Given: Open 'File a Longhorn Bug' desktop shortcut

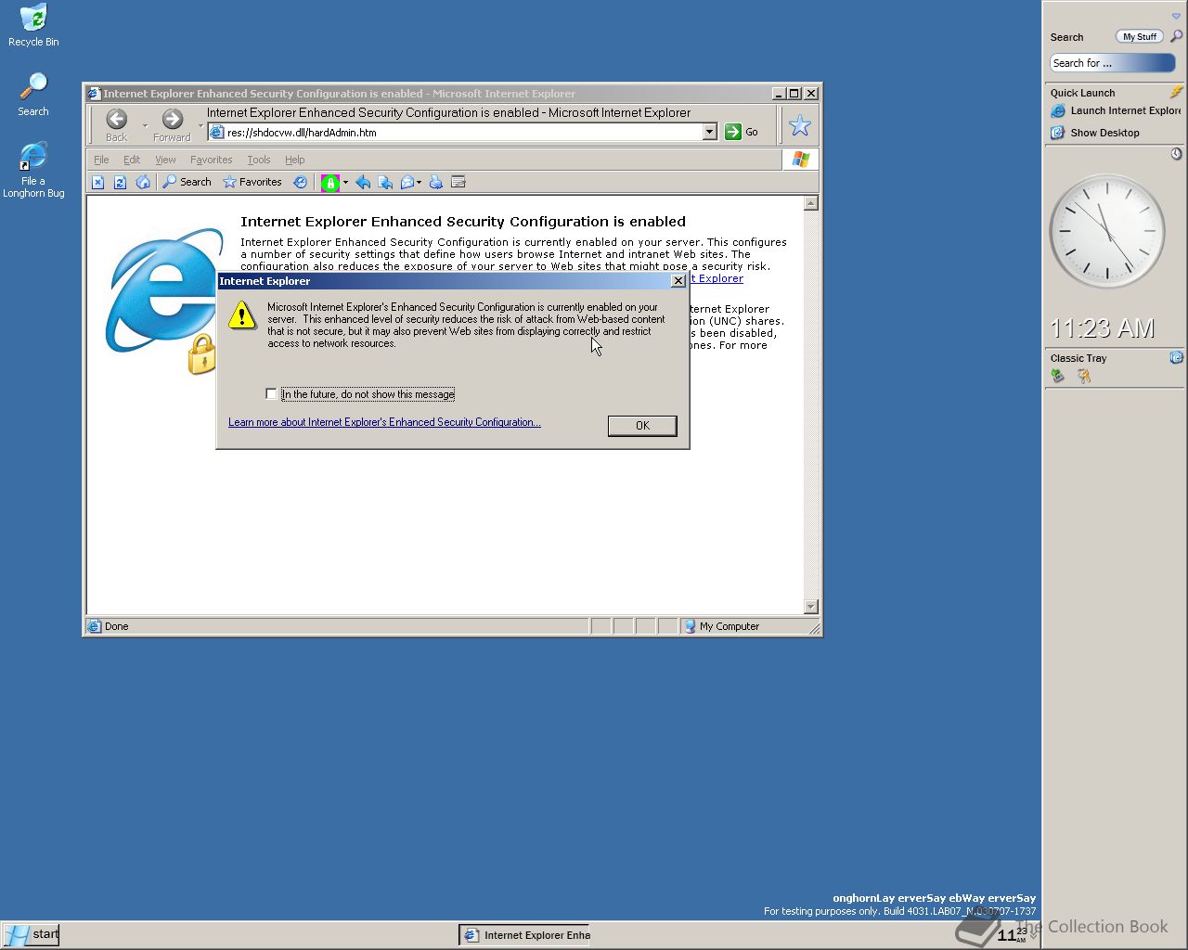Looking at the screenshot, I should point(33,171).
